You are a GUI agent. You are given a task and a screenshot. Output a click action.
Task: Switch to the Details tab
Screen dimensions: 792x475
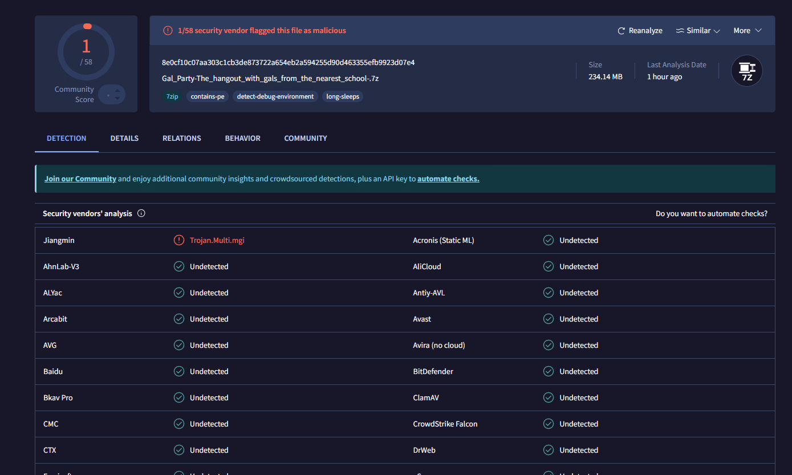point(124,139)
